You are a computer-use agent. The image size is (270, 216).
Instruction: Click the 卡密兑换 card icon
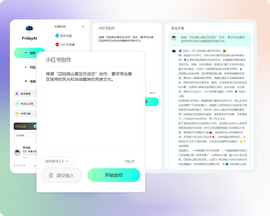coord(17,114)
